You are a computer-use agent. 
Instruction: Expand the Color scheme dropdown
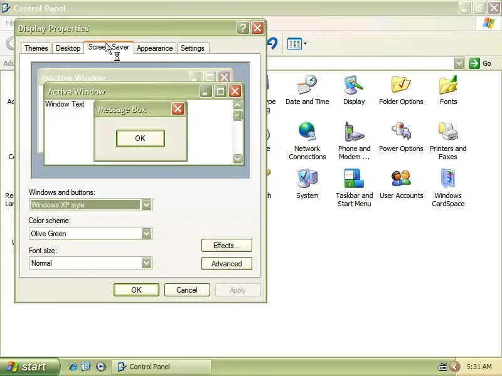pyautogui.click(x=147, y=233)
